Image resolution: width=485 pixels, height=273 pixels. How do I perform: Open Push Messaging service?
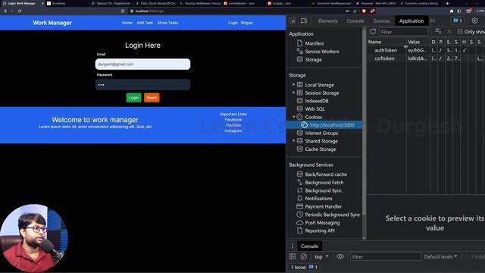(x=322, y=222)
